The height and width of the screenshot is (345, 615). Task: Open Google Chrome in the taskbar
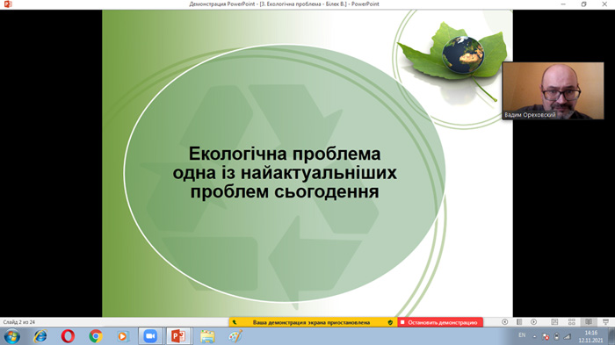tap(95, 336)
